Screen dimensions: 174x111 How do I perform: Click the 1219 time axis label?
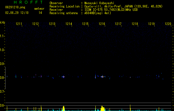152,24
